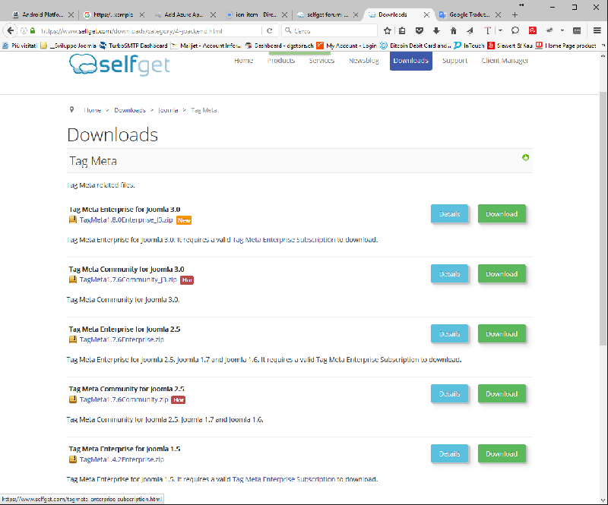Download Tag Meta Enterprise for Joomla 3.0

click(502, 214)
